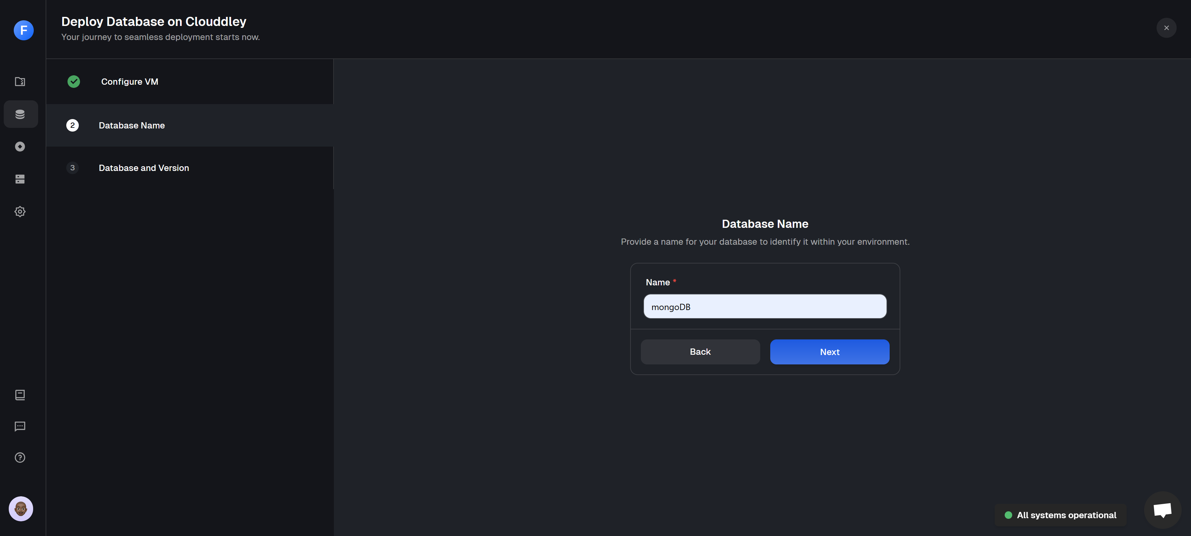The image size is (1191, 536).
Task: Click the user avatar at bottom left
Action: coord(21,509)
